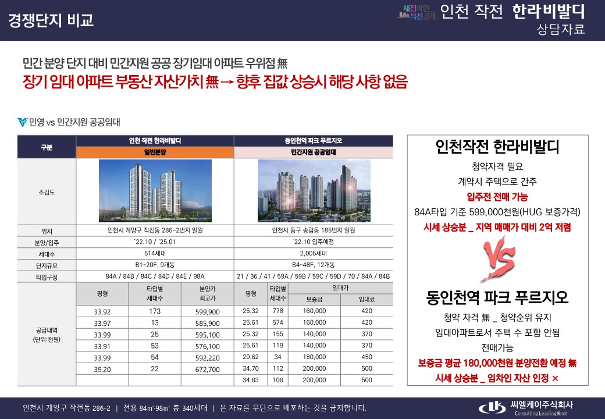Select the Hanla Vivaldi building rendering
This screenshot has width=605, height=419.
pos(155,191)
